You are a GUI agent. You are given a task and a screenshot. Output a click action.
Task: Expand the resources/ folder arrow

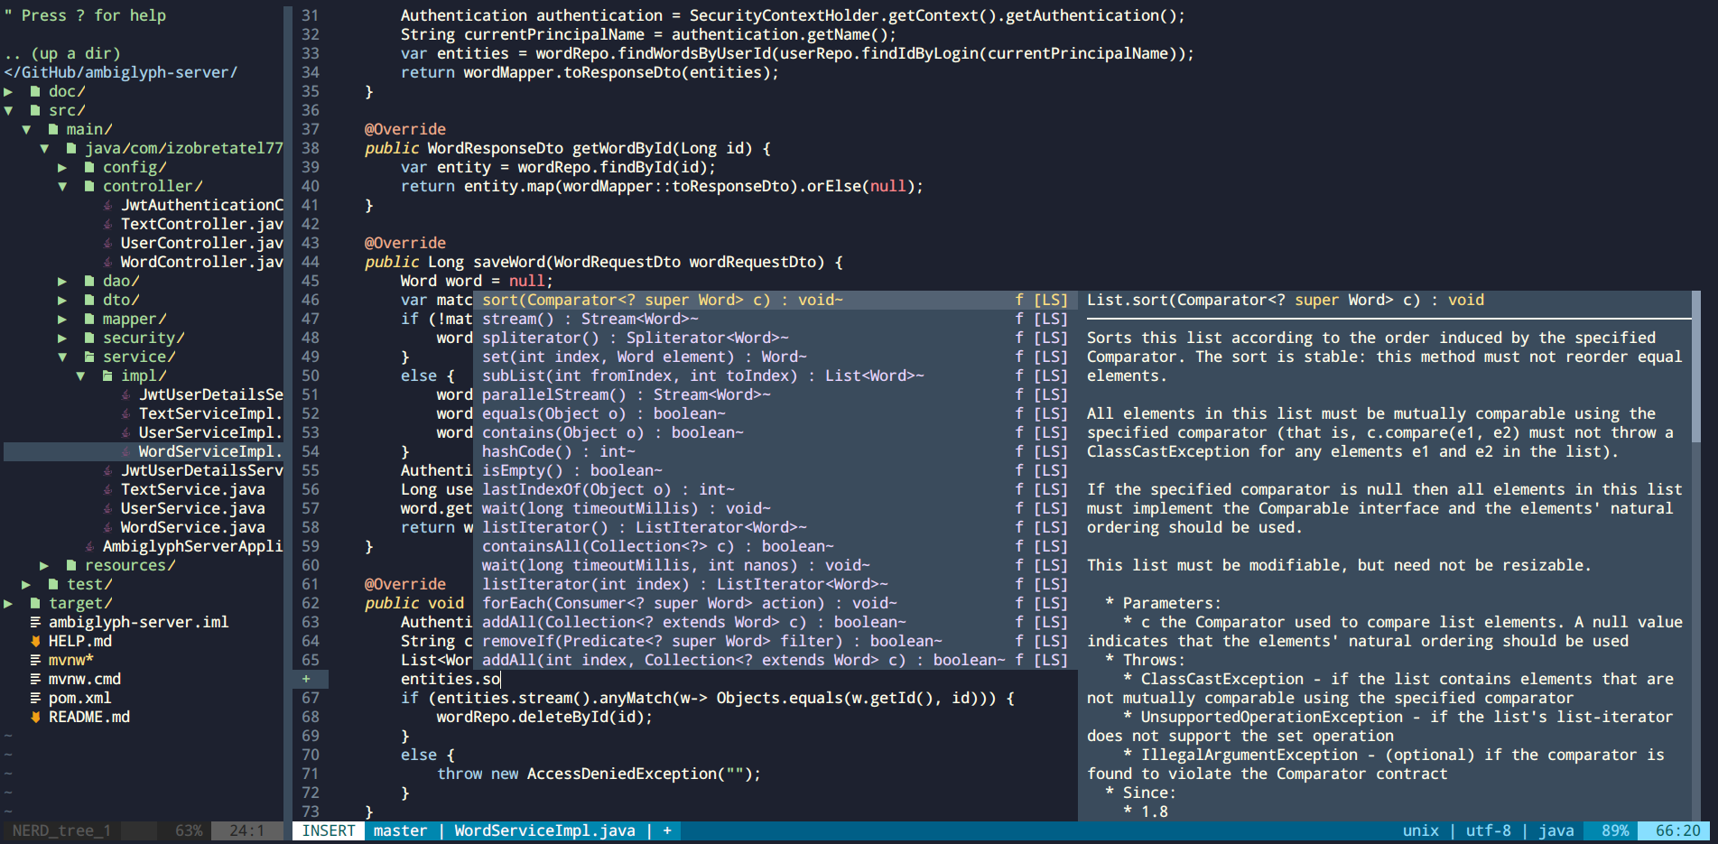point(44,565)
